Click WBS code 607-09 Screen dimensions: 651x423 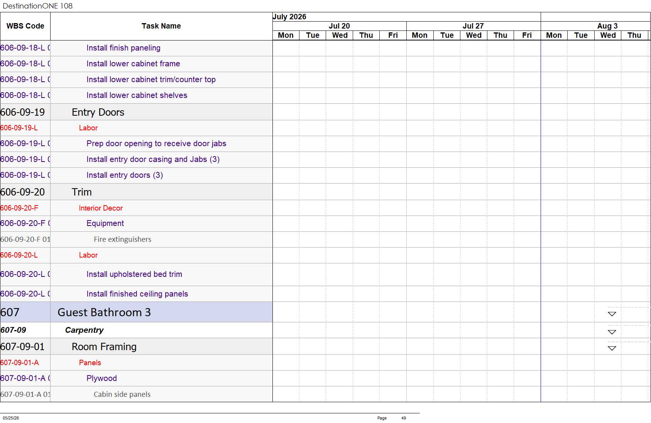(14, 330)
